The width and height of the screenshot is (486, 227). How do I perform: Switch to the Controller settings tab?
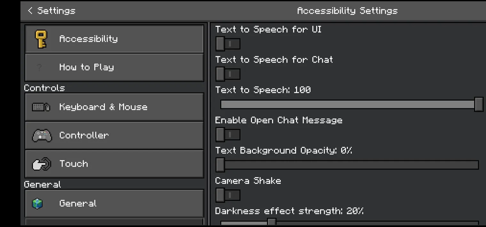114,135
